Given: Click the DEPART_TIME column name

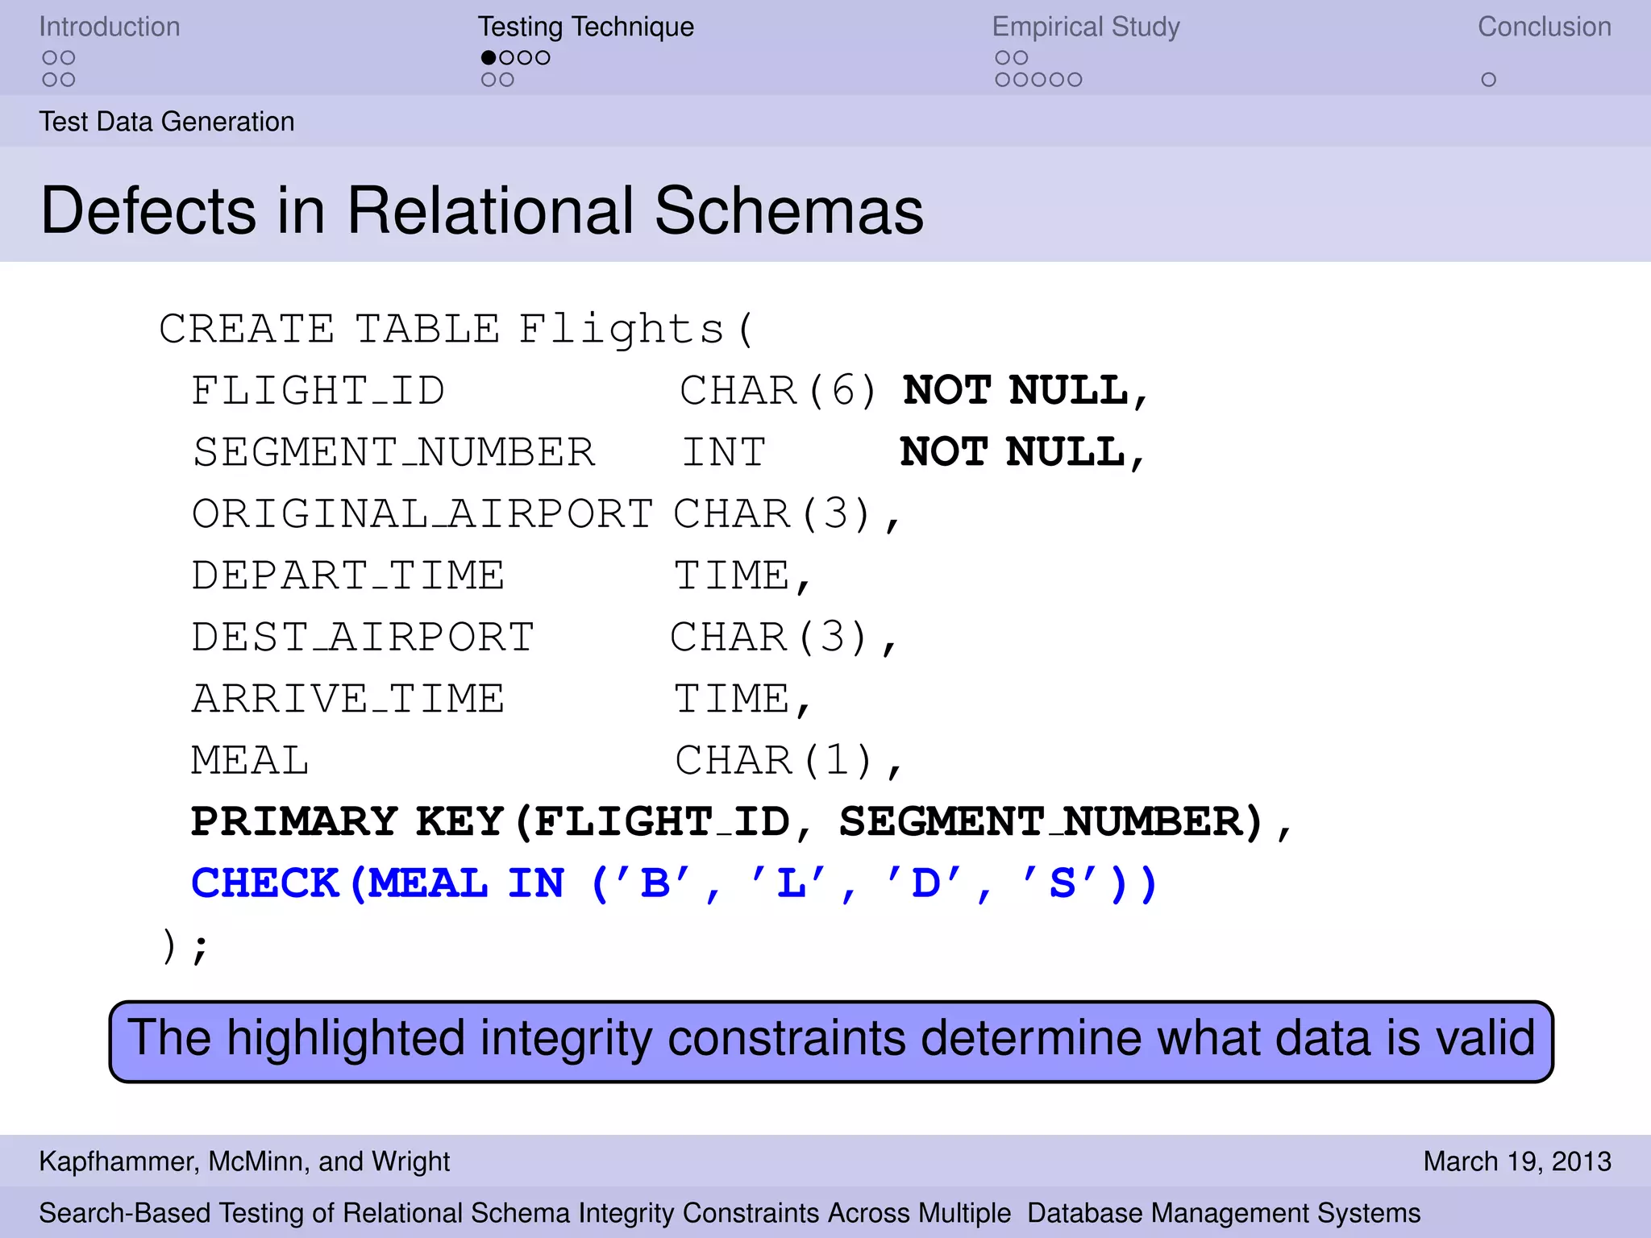Looking at the screenshot, I should [x=348, y=575].
